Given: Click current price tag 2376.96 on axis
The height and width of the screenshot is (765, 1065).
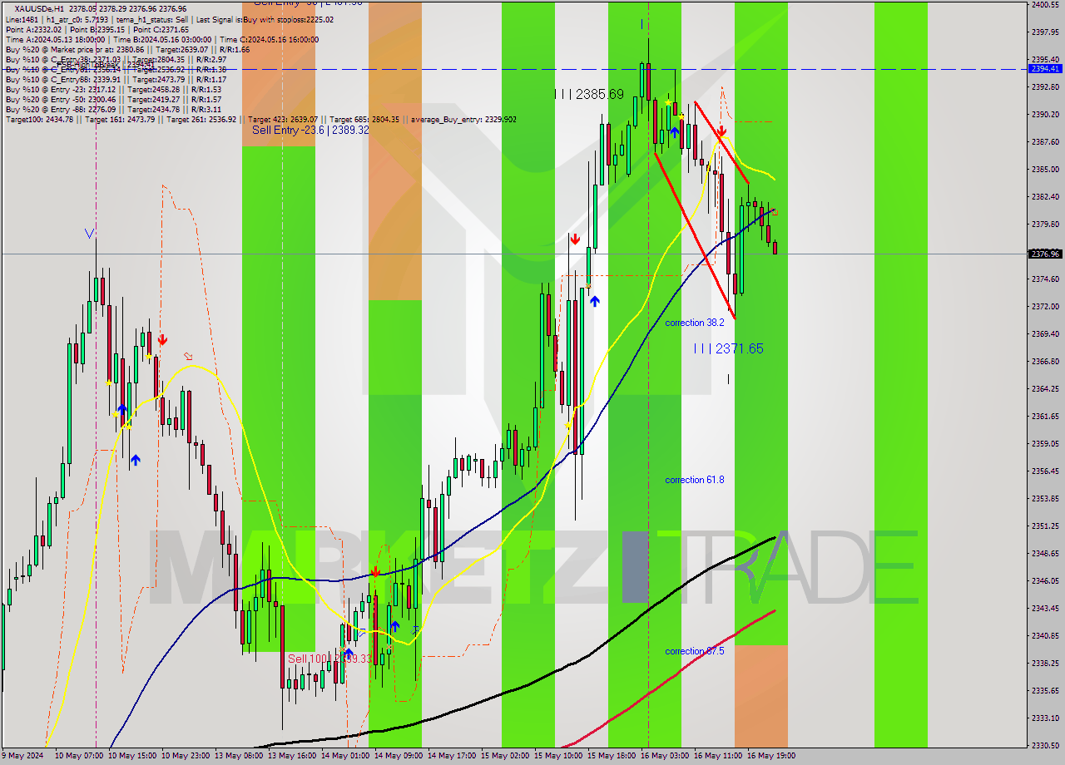Looking at the screenshot, I should pyautogui.click(x=1045, y=254).
